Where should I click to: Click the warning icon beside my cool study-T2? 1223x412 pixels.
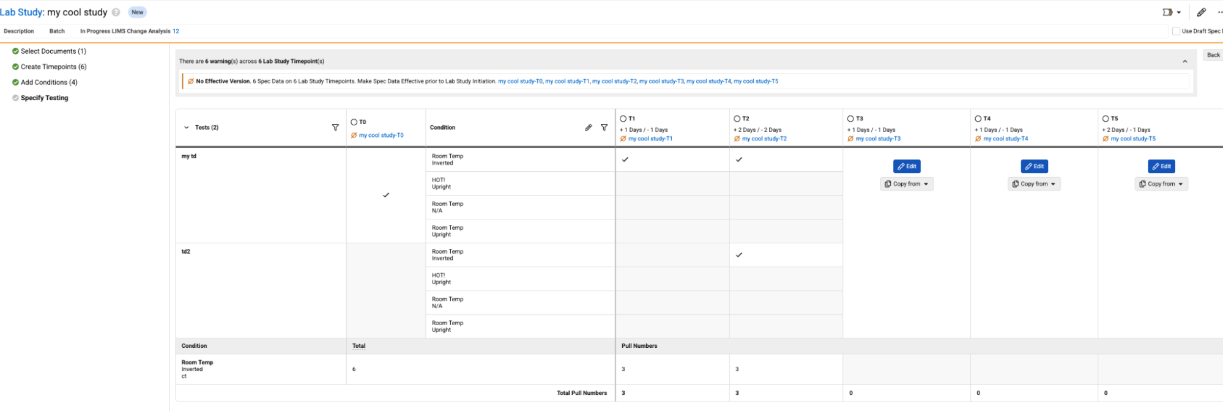737,139
